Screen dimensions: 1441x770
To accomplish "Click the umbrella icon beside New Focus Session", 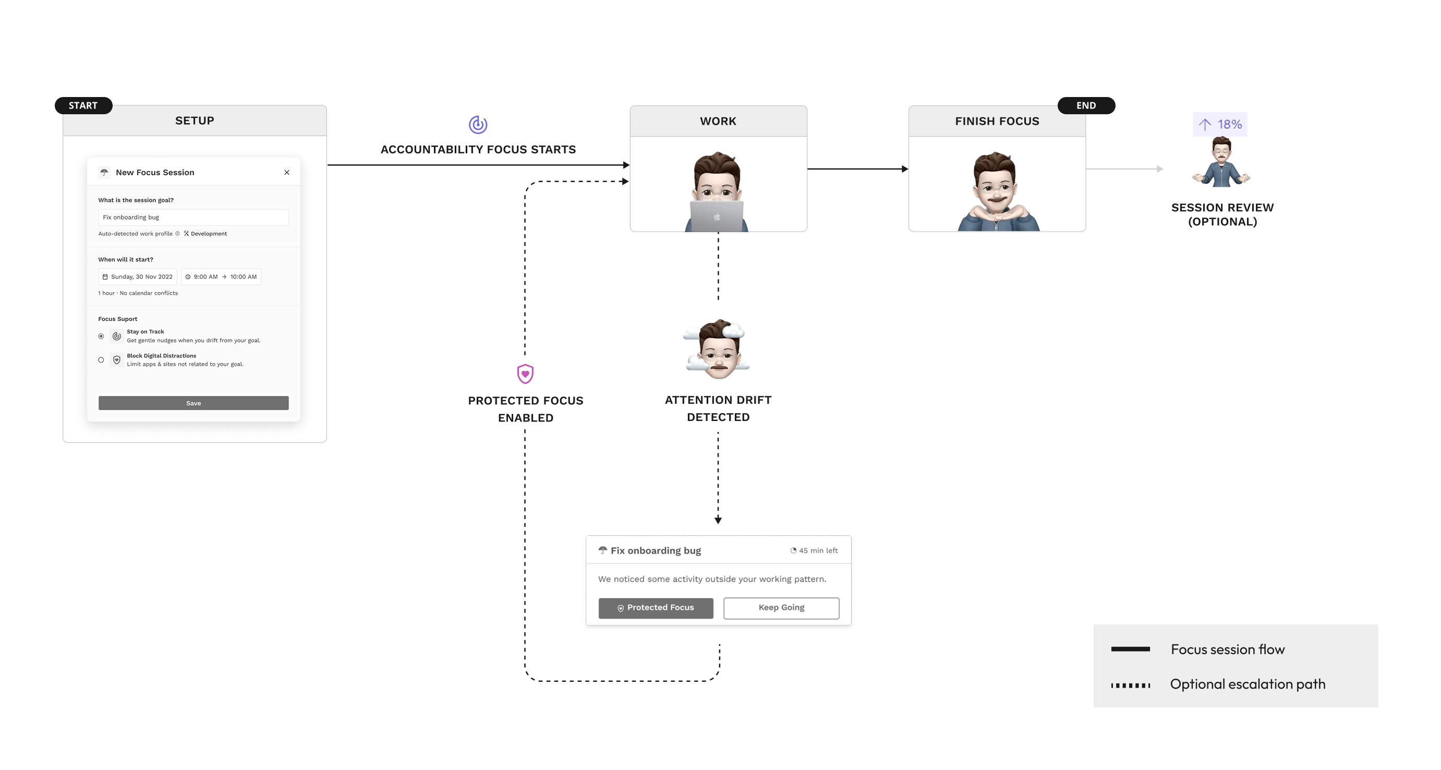I will tap(104, 172).
